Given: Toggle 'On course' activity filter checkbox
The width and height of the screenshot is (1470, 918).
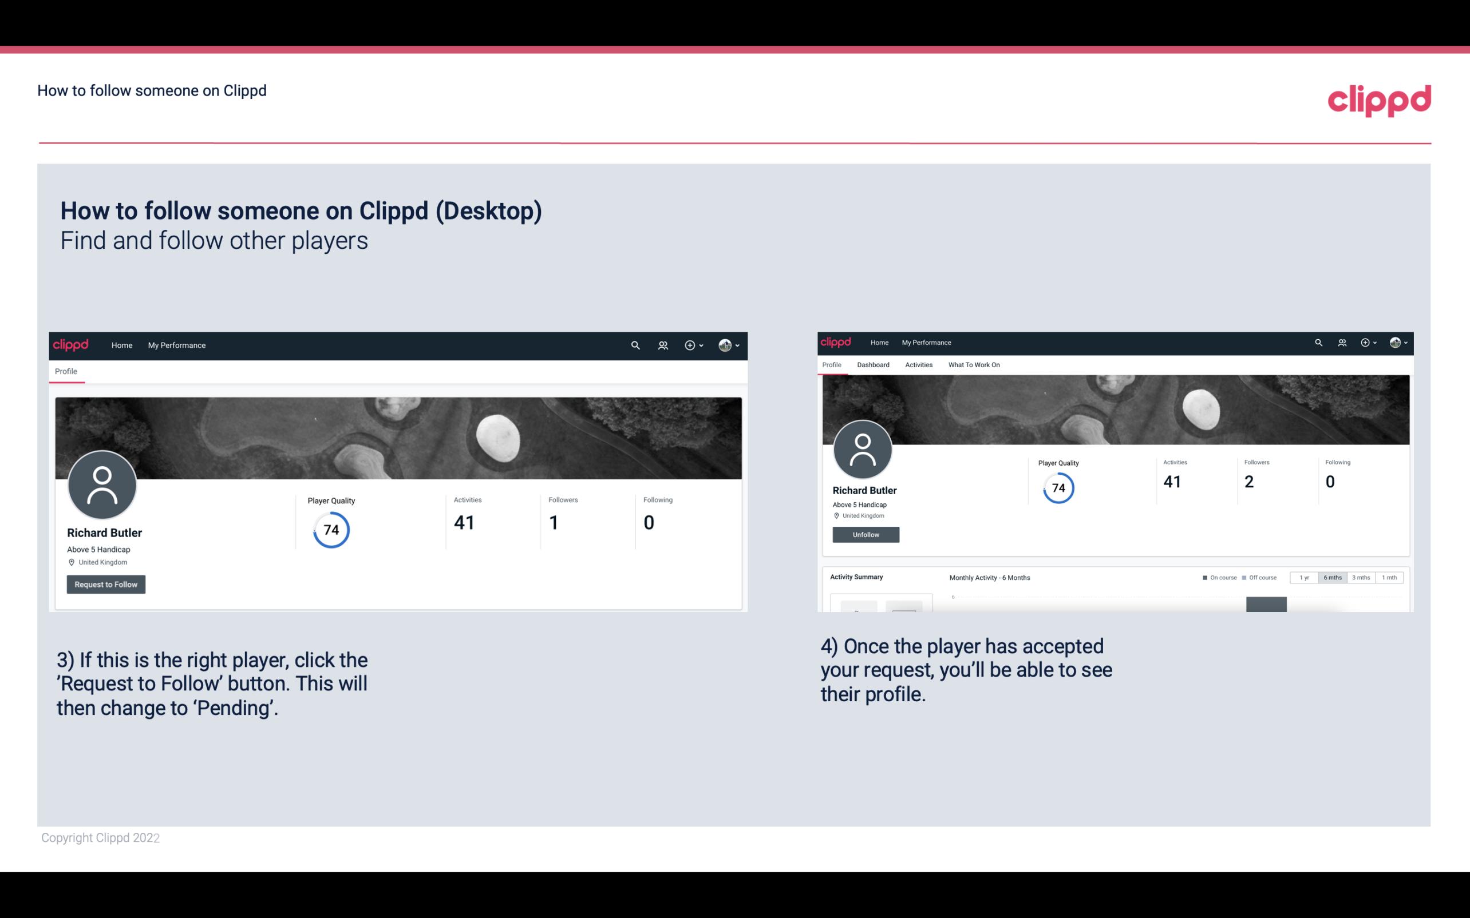Looking at the screenshot, I should 1202,577.
